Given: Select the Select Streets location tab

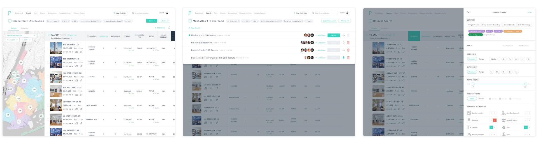Looking at the screenshot, I should click(509, 25).
